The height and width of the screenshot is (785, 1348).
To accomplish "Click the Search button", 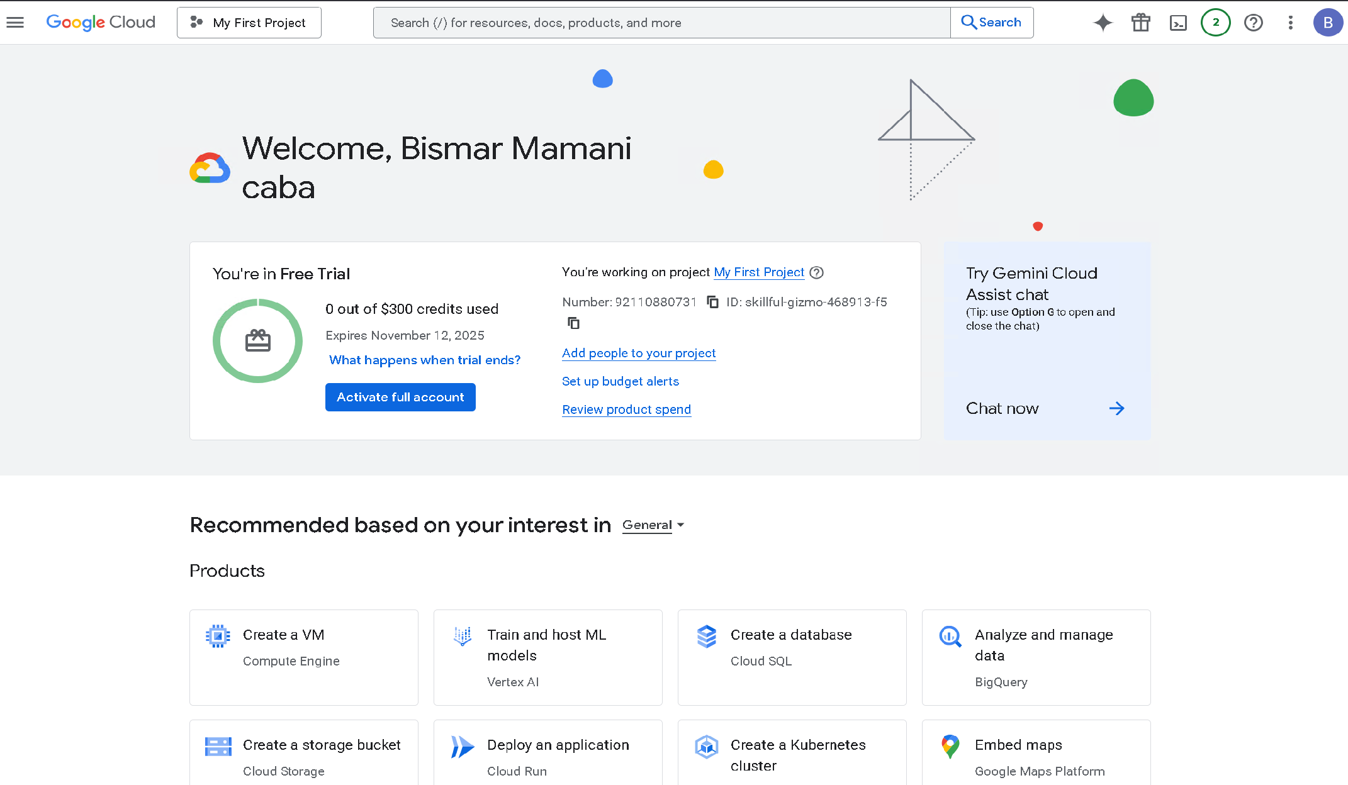I will point(992,23).
